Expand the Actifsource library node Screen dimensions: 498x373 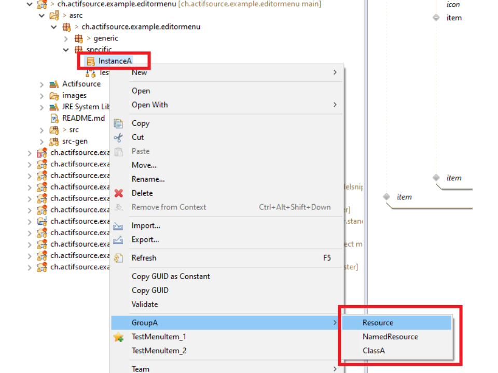tap(42, 84)
